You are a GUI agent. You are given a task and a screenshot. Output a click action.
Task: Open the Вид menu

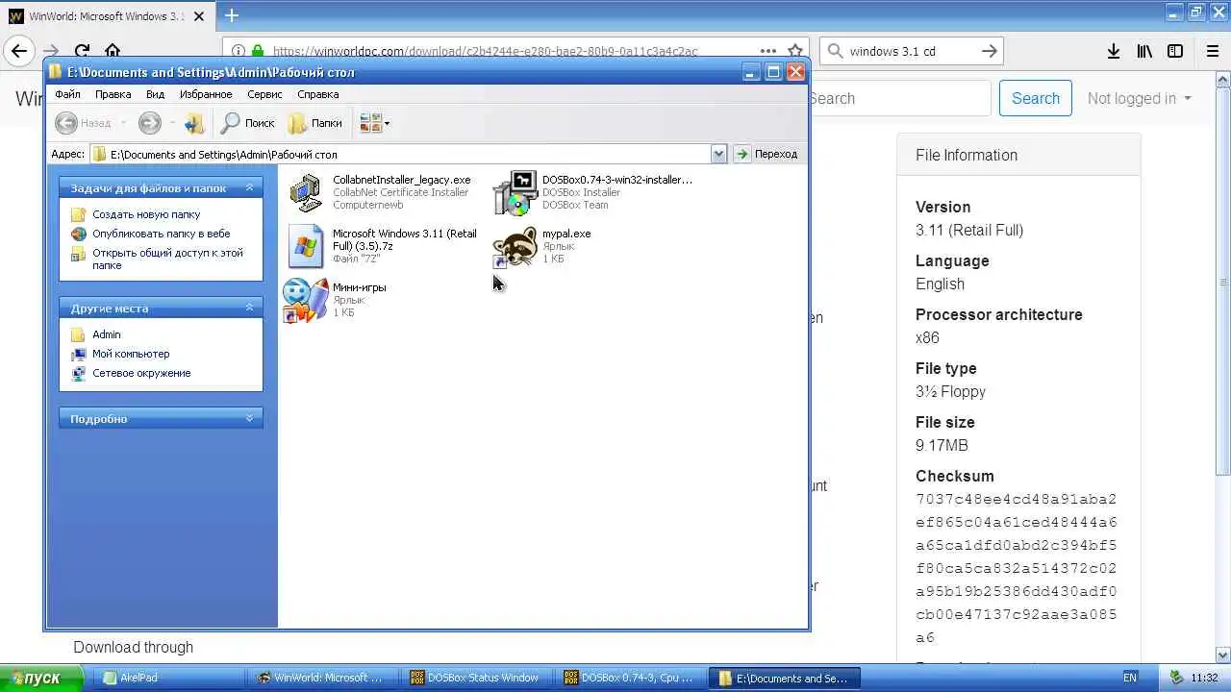coord(155,94)
